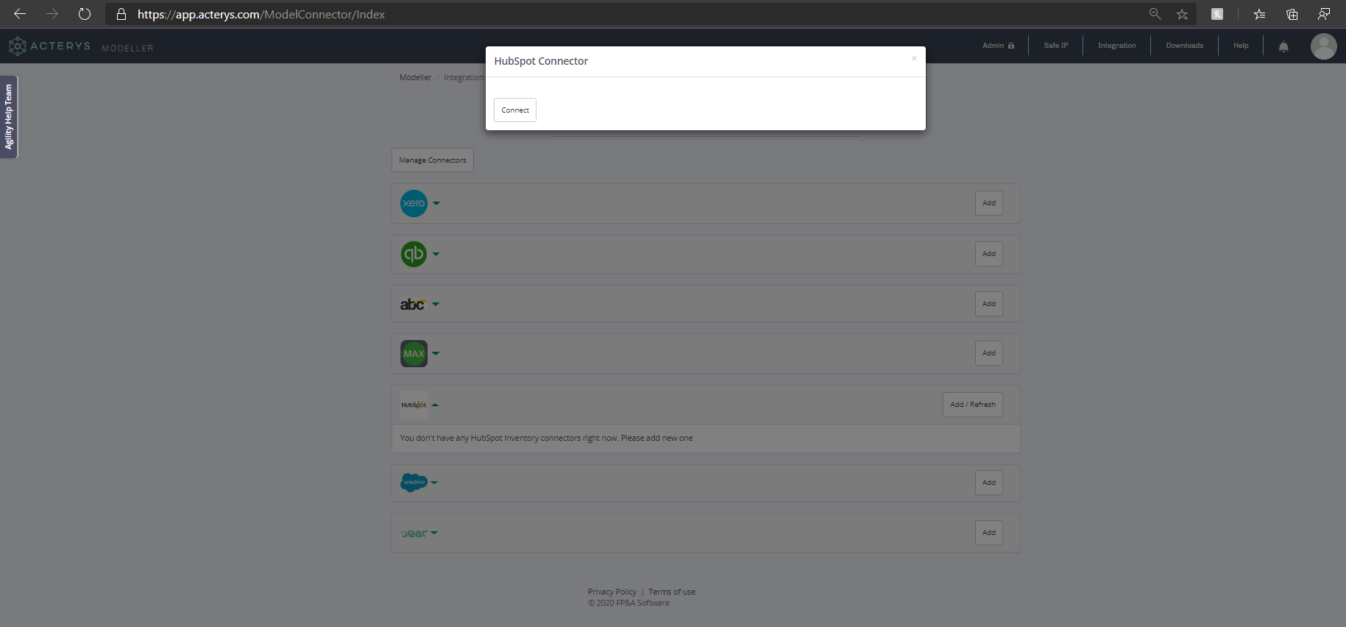Open the Safe IP menu item
The height and width of the screenshot is (627, 1346).
[1056, 46]
